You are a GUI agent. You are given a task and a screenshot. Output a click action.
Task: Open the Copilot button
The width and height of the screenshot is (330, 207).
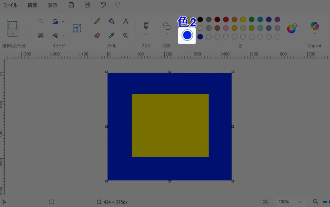pos(315,27)
